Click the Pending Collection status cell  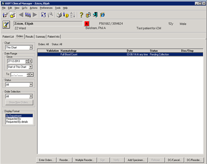159,55
